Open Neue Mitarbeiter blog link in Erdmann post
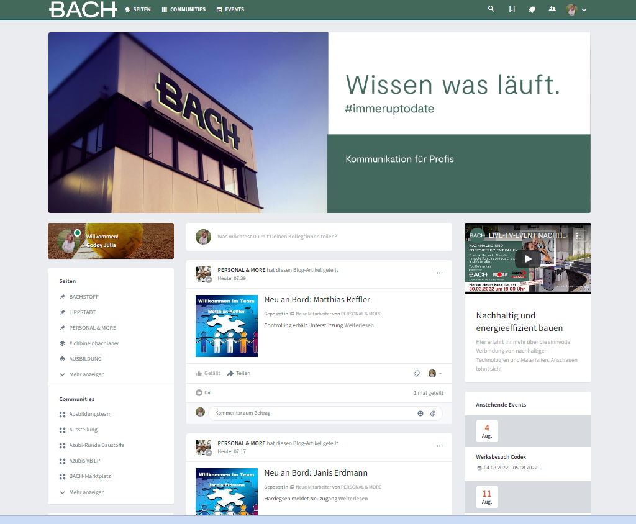This screenshot has height=524, width=636. point(313,487)
